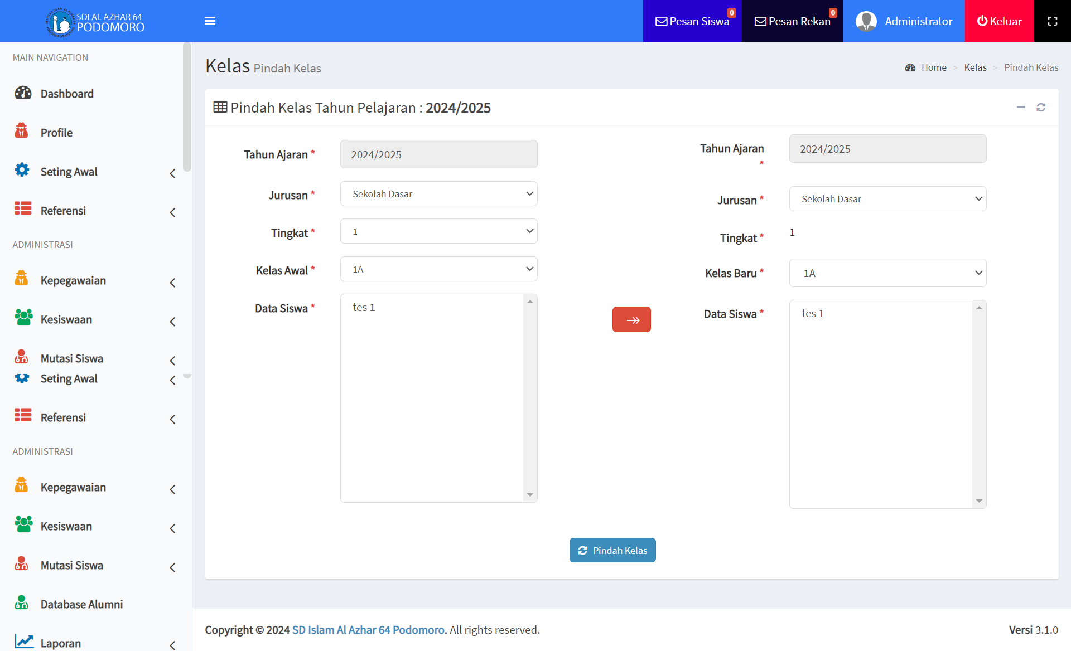1071x651 pixels.
Task: Open the Profile menu item
Action: 56,133
